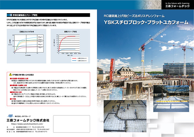Click the yellow warning triangle icon
The image size is (194, 137).
click(10, 74)
